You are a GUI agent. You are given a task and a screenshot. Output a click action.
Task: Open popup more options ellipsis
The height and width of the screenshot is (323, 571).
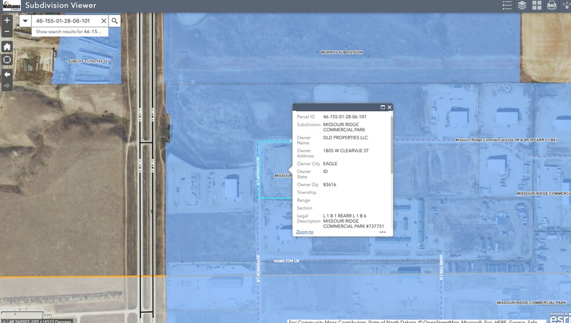[x=382, y=232]
